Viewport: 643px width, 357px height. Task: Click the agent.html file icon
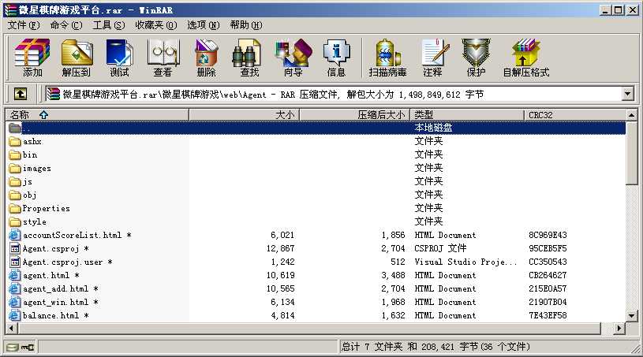coord(15,275)
